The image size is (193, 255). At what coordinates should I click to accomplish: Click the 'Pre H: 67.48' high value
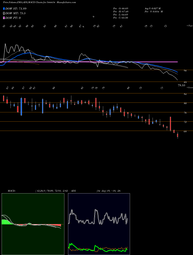pos(120,12)
